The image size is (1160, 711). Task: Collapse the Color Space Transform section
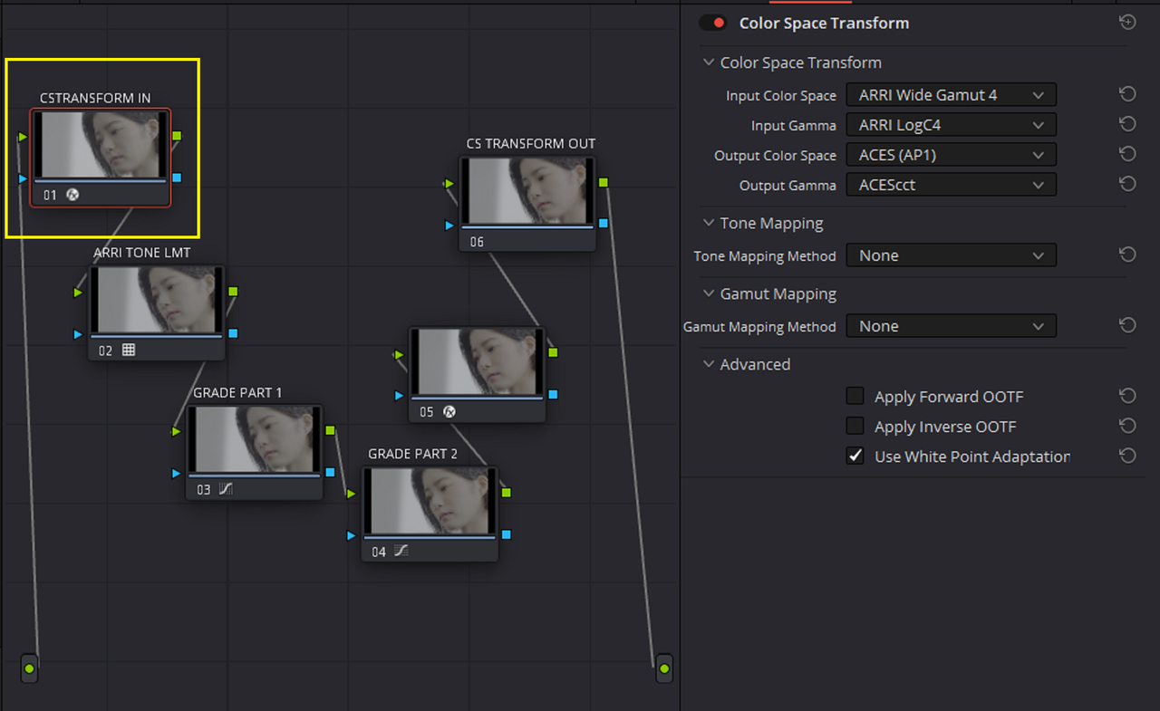[x=708, y=62]
